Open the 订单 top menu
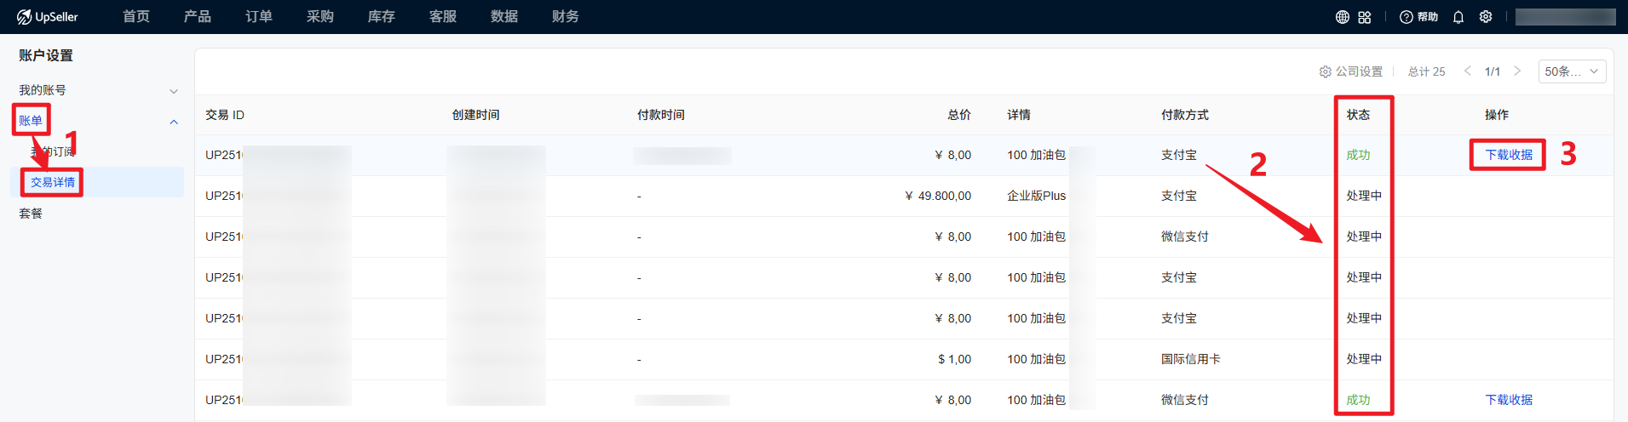Image resolution: width=1628 pixels, height=422 pixels. [259, 17]
